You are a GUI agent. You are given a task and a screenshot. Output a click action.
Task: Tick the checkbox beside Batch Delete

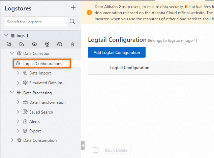[x=96, y=150]
